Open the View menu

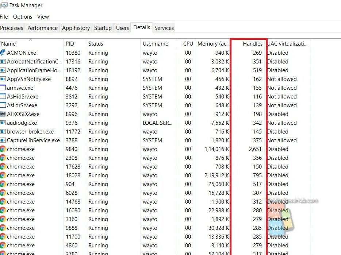coord(43,17)
